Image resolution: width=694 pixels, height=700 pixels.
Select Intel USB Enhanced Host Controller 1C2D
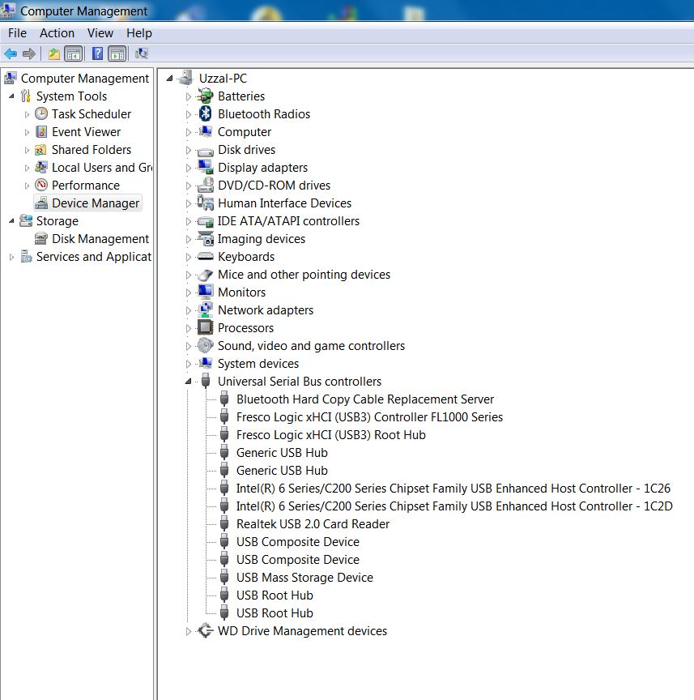coord(454,506)
